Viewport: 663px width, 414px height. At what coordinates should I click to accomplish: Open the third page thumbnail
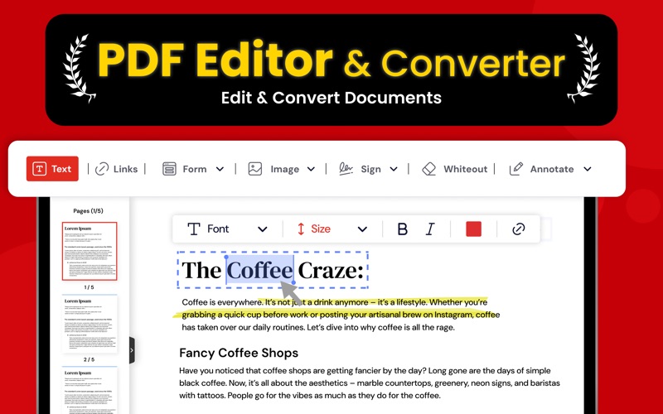90,390
